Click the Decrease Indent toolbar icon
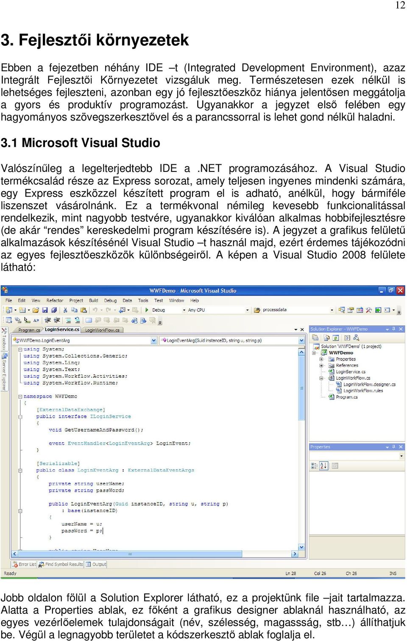 pyautogui.click(x=48, y=320)
